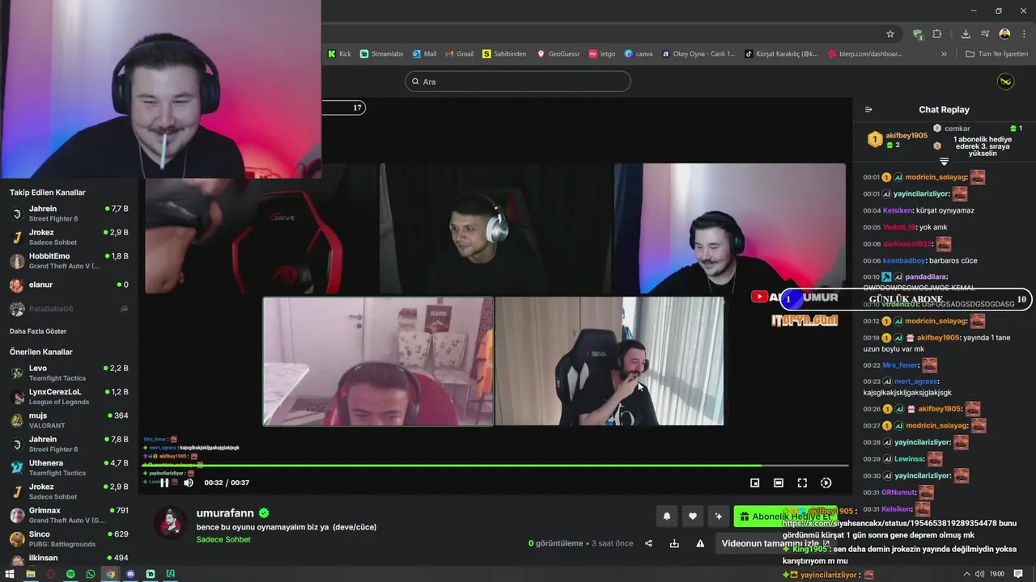Open WhatsApp from the taskbar
The height and width of the screenshot is (582, 1036).
(91, 574)
